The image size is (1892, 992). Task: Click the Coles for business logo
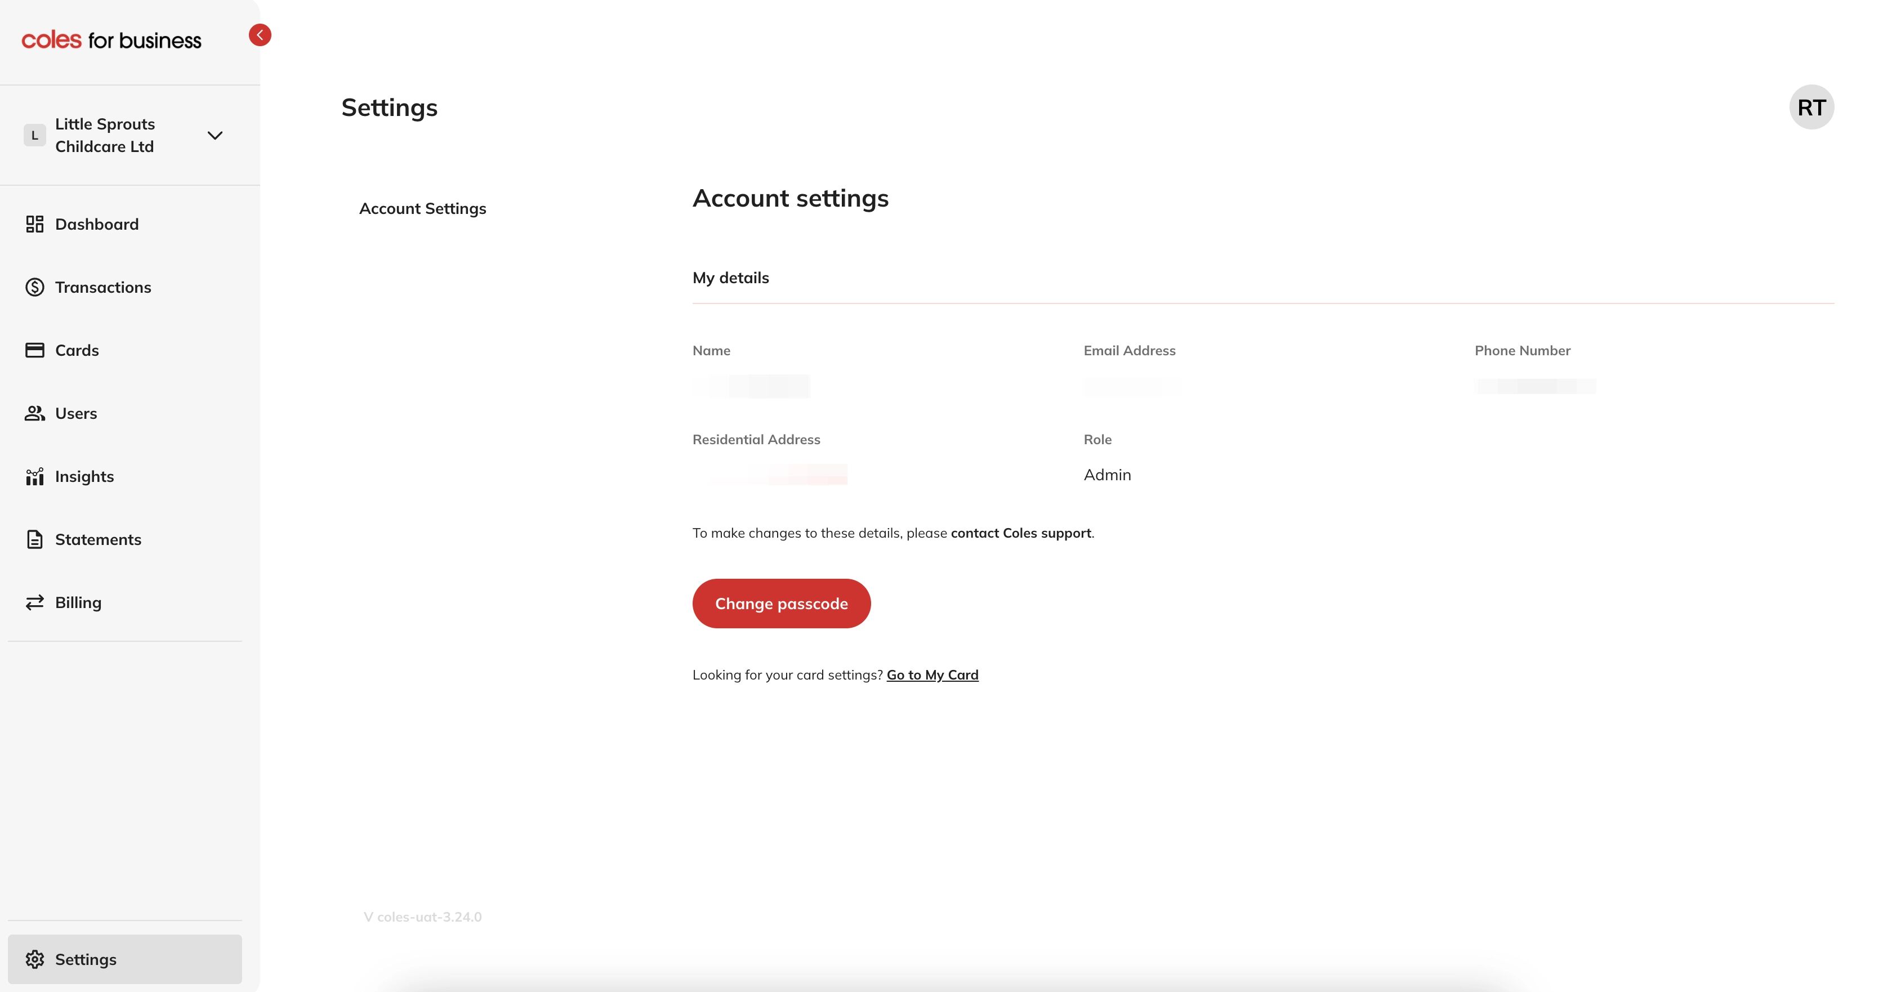point(111,39)
